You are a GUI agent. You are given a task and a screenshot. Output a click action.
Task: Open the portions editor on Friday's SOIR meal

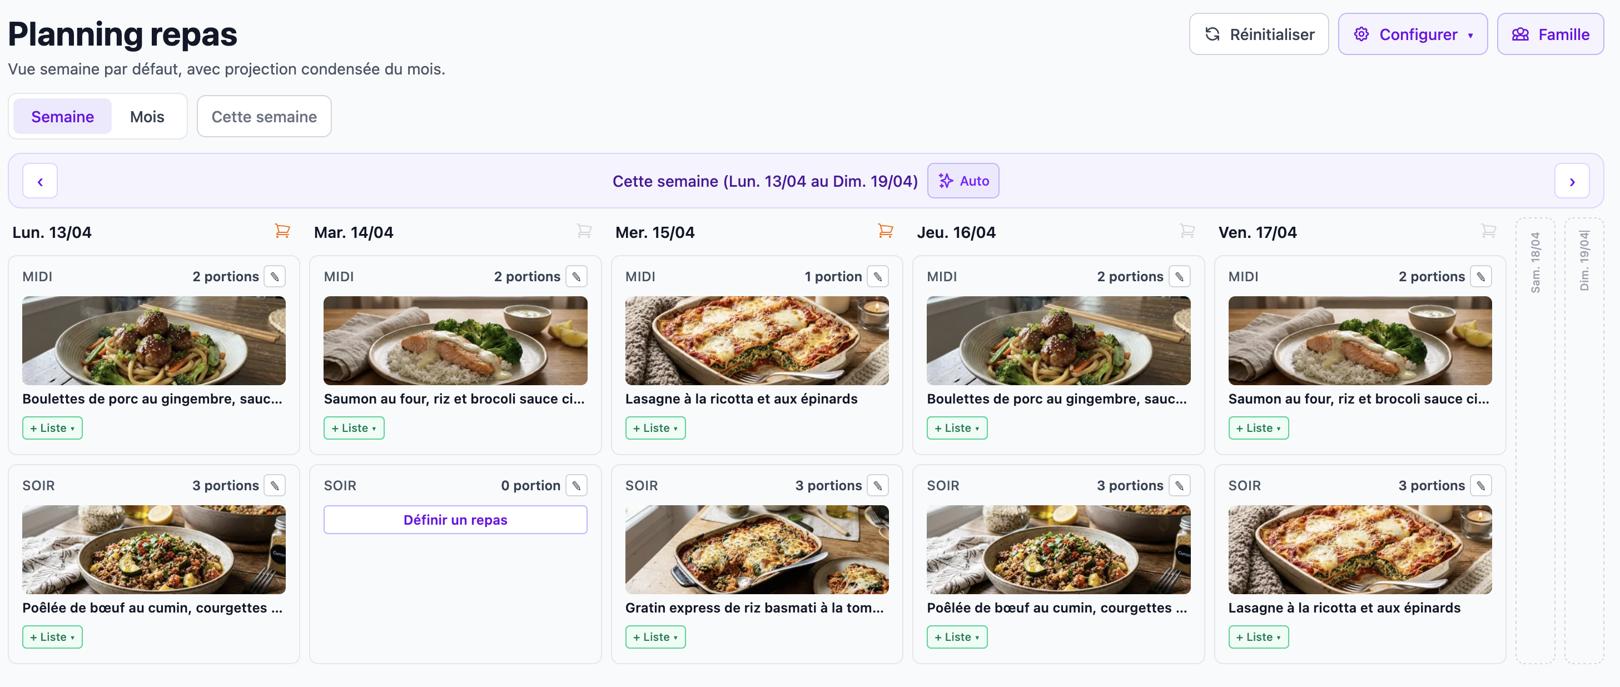point(1482,485)
